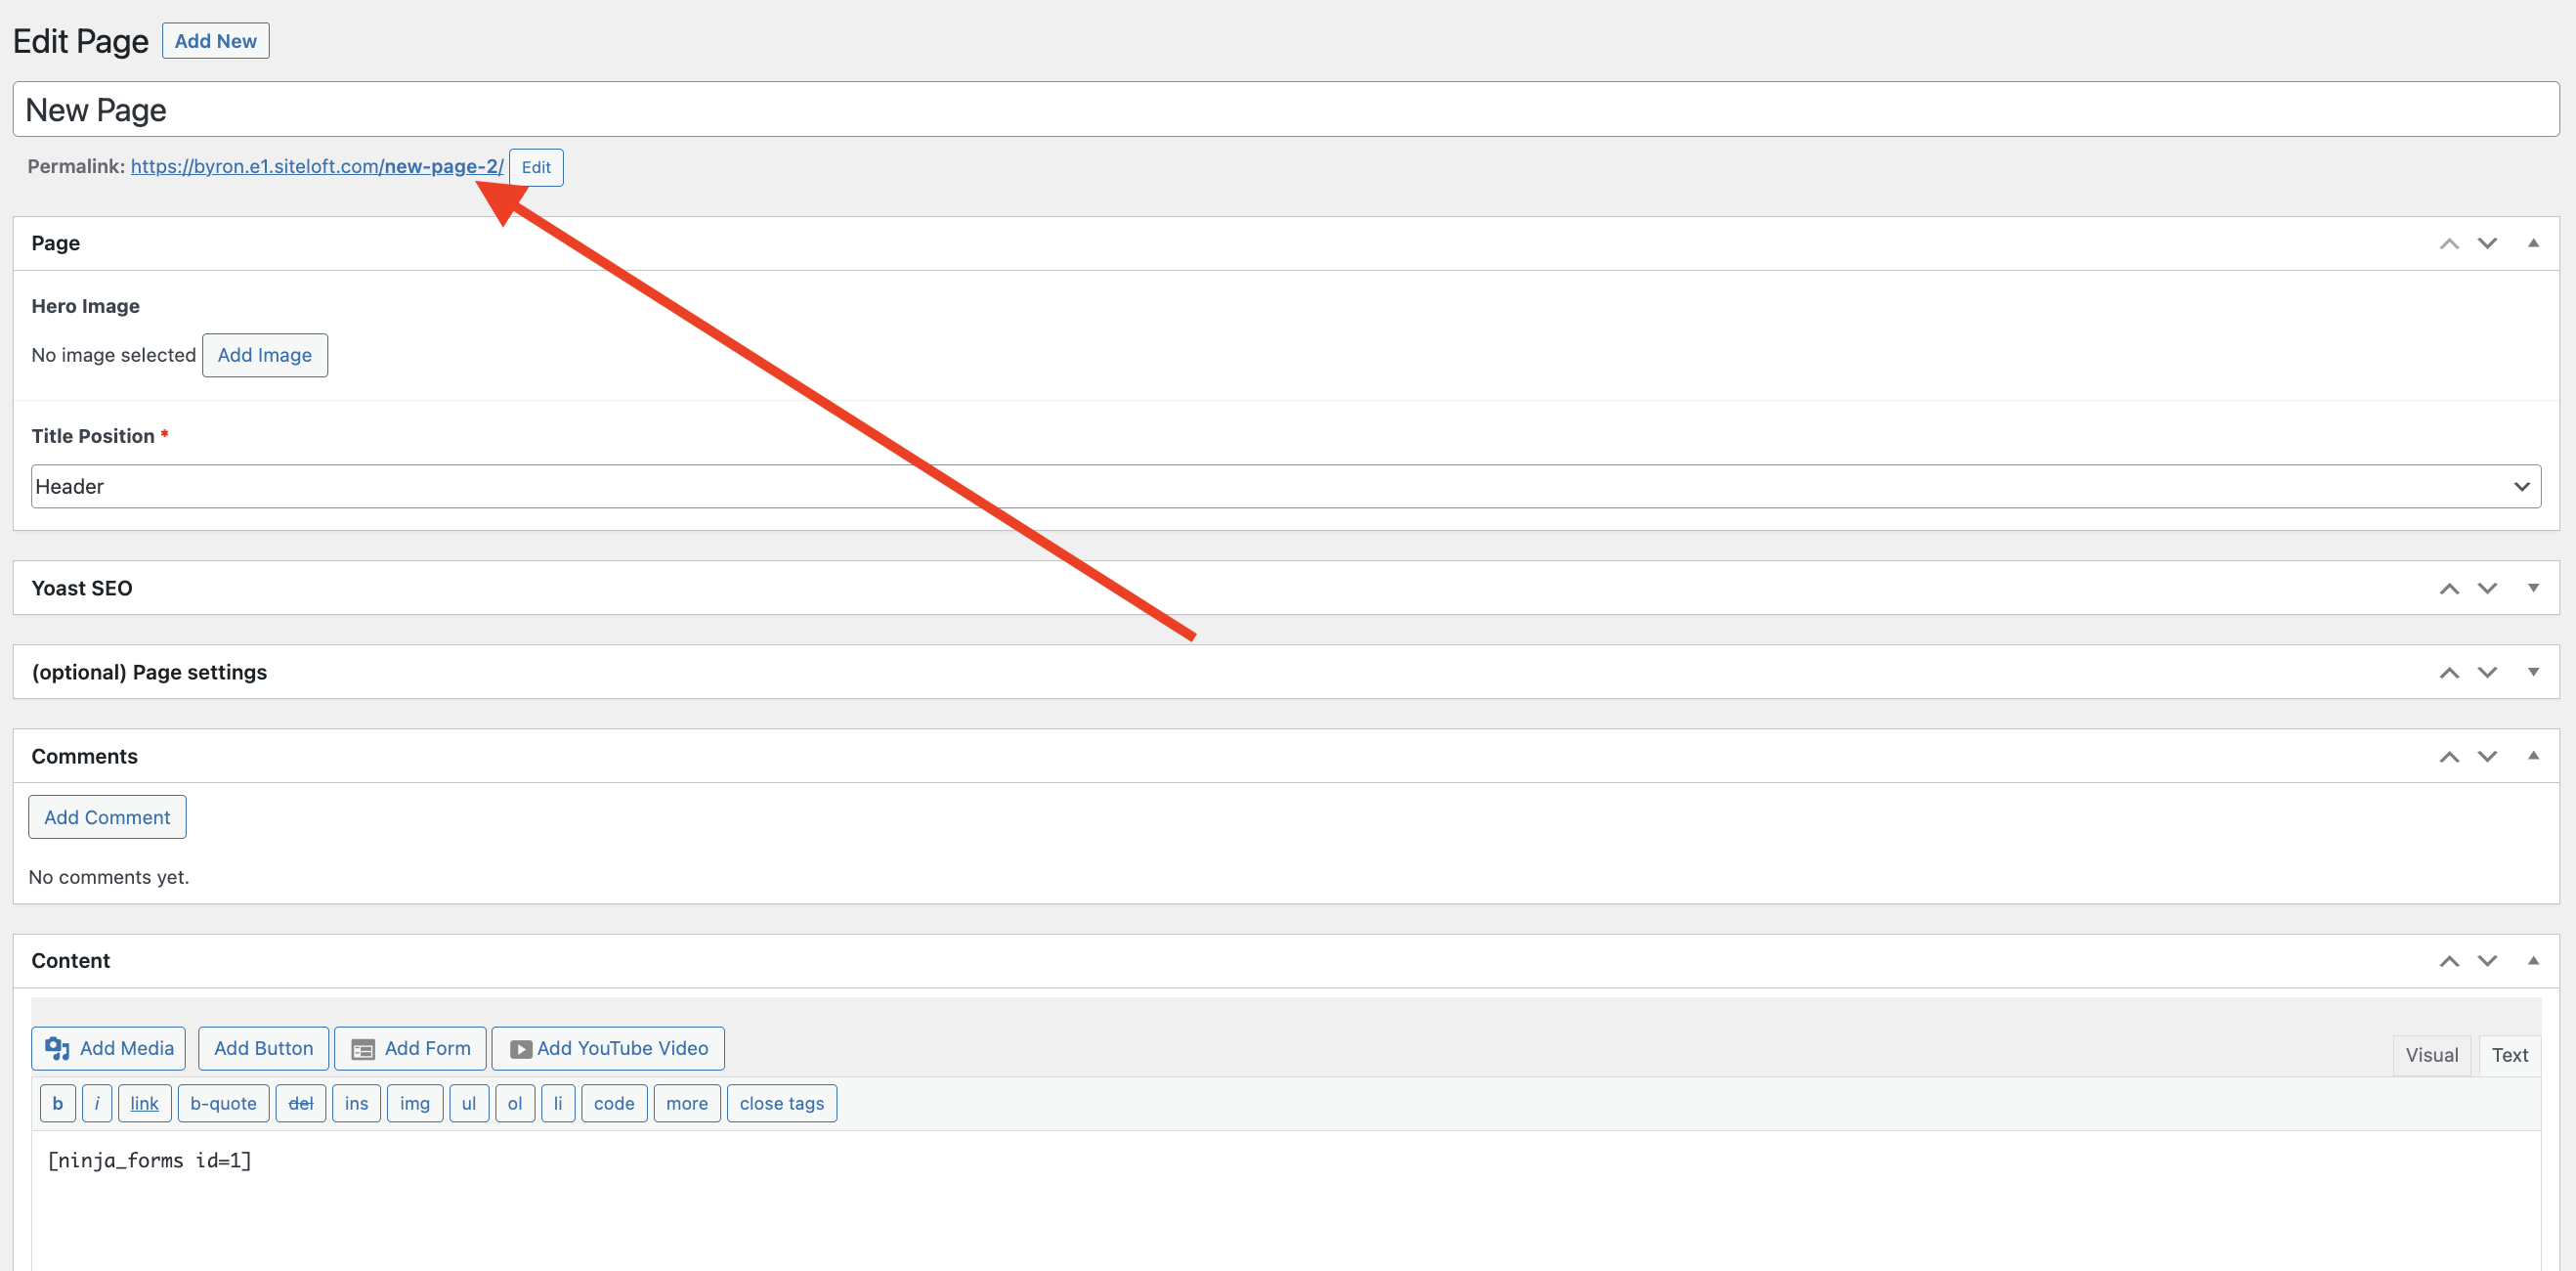Viewport: 2576px width, 1271px height.
Task: Move the Yoast SEO panel down
Action: tap(2487, 589)
